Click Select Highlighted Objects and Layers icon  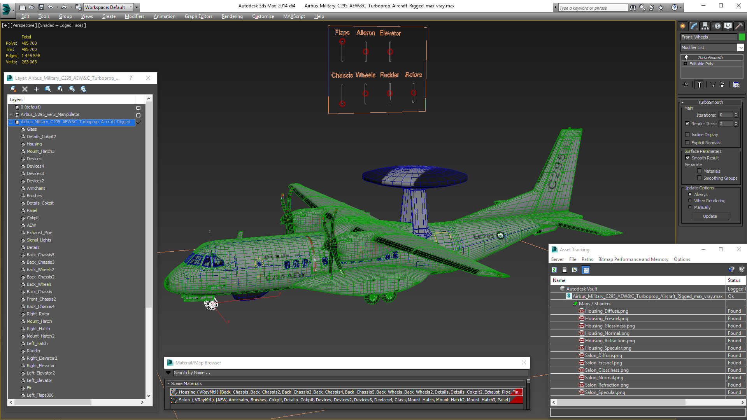(x=48, y=89)
